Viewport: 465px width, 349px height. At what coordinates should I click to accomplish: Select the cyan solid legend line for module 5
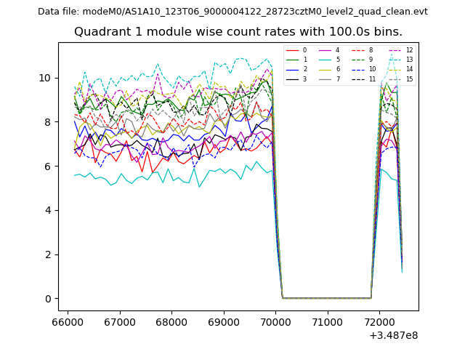(x=325, y=60)
